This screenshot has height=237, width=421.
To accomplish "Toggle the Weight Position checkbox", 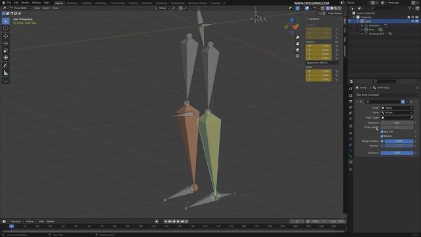I will coord(382,141).
